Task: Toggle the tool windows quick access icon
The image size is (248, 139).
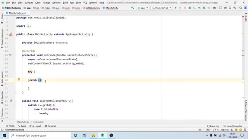Action: coord(2,130)
